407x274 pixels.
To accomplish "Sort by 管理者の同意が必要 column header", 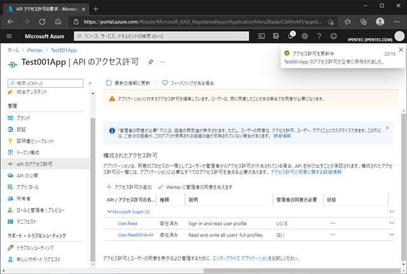I will [x=297, y=200].
